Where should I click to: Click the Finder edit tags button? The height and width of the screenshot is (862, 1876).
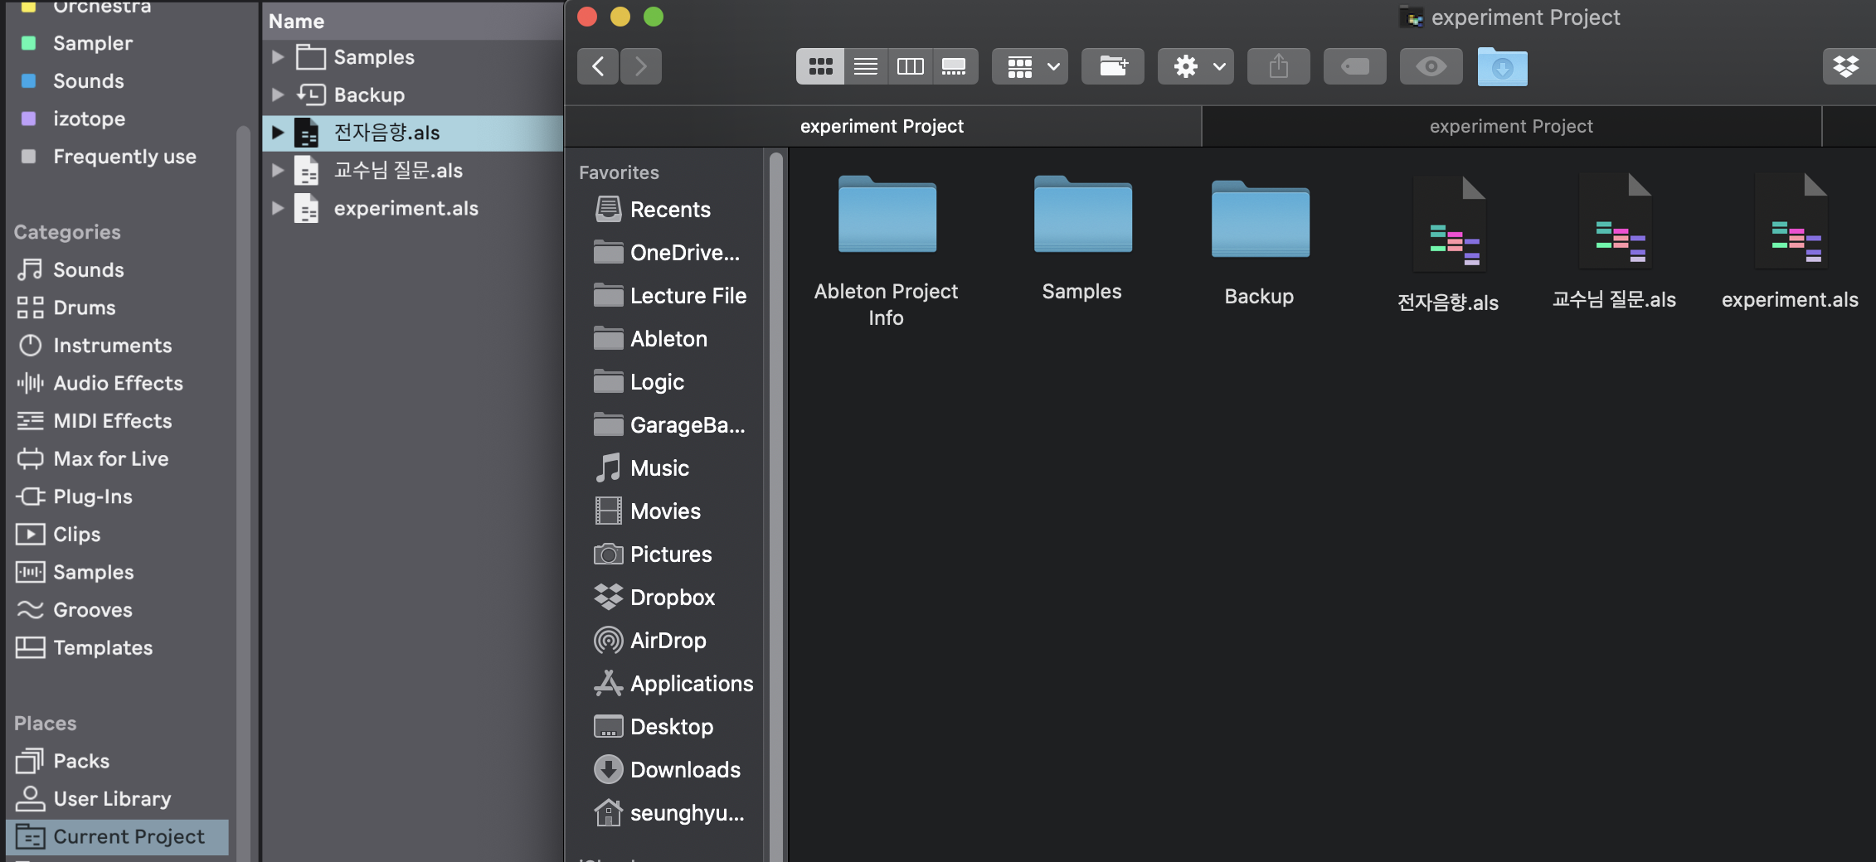coord(1355,66)
